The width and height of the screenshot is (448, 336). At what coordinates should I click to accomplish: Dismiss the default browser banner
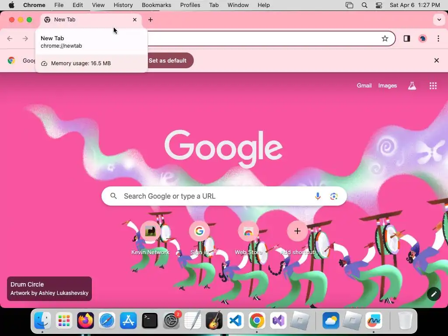click(x=437, y=60)
